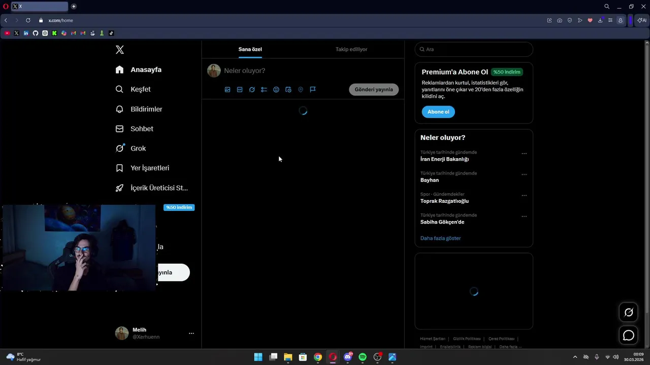Open the Opera AI button
This screenshot has width=650, height=365.
(x=642, y=20)
